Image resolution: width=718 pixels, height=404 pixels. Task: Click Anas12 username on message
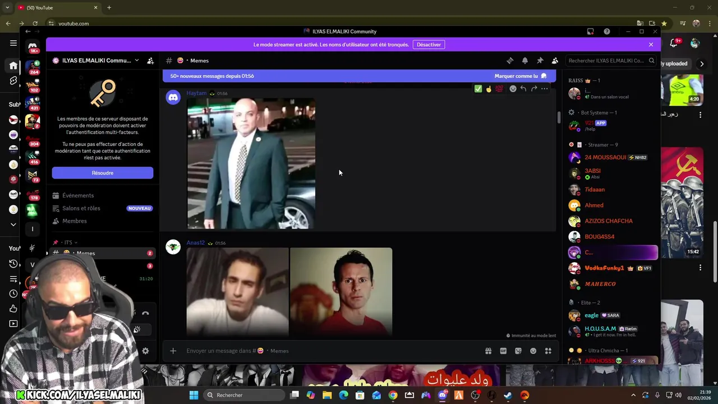pyautogui.click(x=196, y=243)
